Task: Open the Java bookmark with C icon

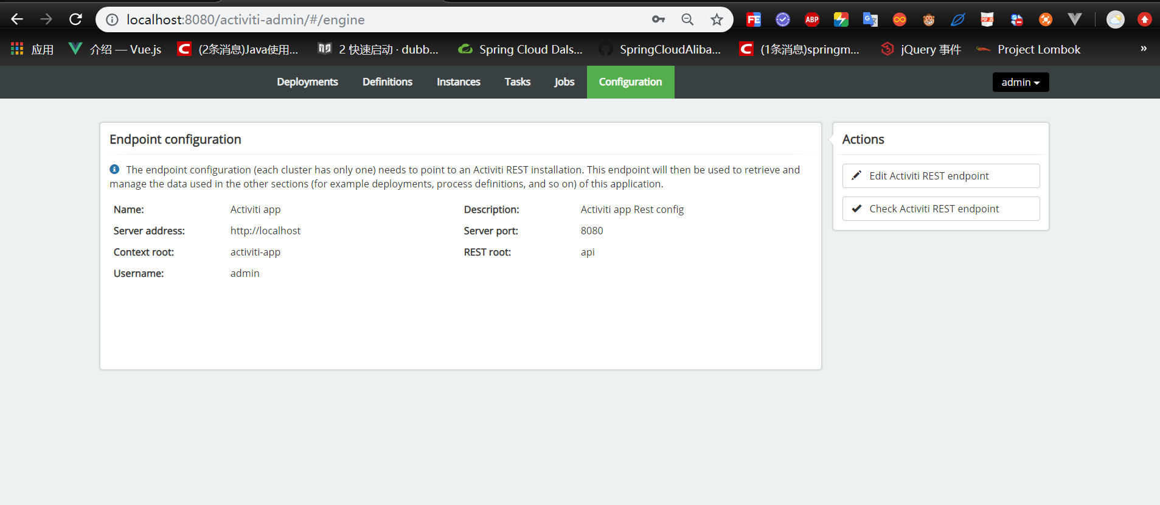Action: coord(238,49)
